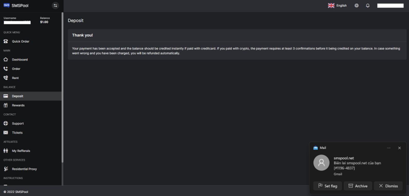Open notifications bell in header
The image size is (409, 196).
368,6
